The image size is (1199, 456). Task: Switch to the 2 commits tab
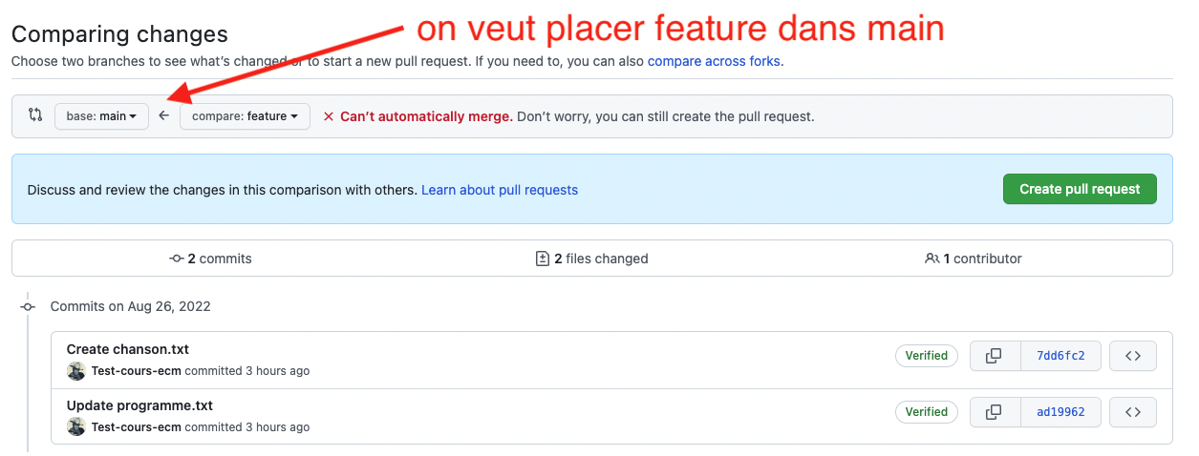click(x=211, y=259)
